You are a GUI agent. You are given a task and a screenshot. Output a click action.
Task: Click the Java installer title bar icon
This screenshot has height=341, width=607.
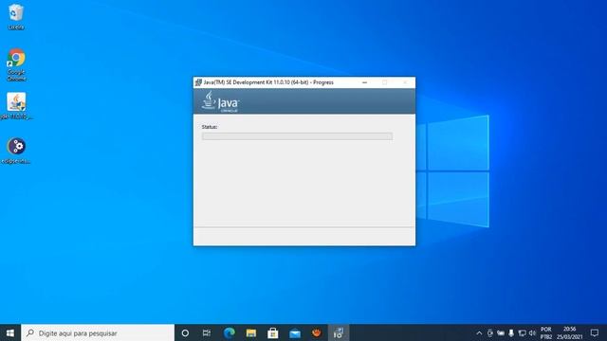pyautogui.click(x=198, y=82)
